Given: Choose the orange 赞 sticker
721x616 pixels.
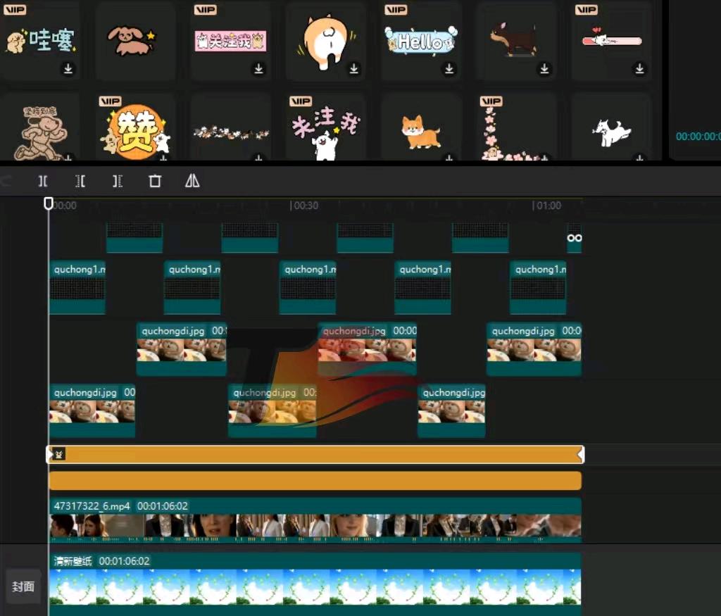Looking at the screenshot, I should click(135, 131).
